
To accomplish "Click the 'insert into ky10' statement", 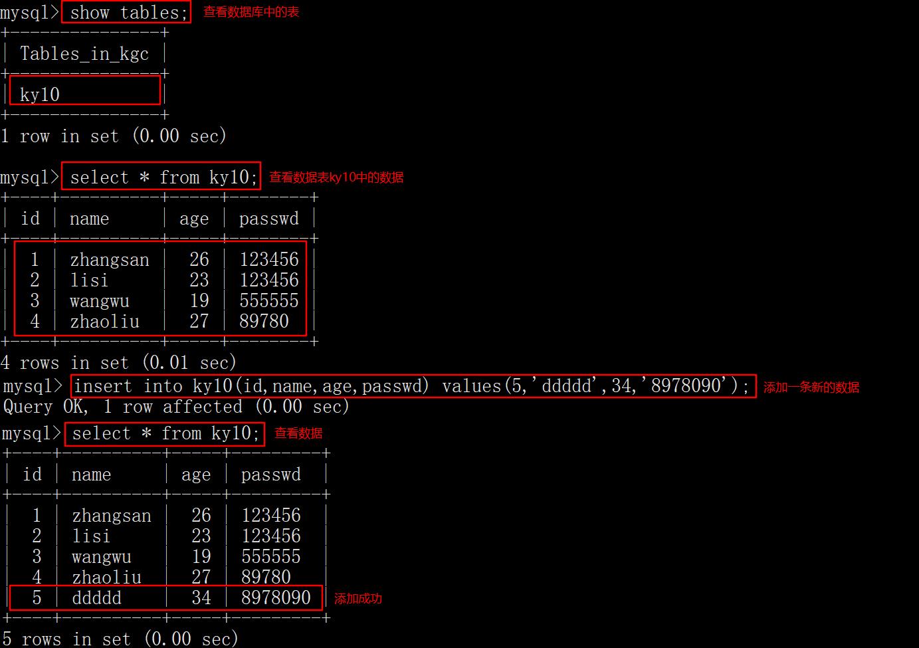I will click(x=412, y=385).
